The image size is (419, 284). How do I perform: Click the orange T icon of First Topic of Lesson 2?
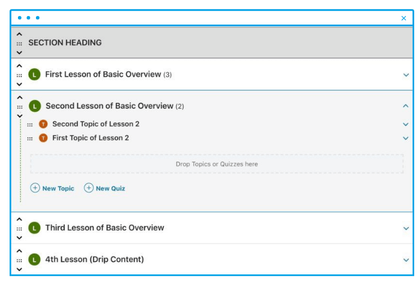coord(43,138)
